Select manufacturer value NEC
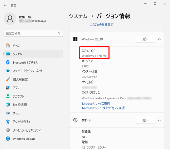Image resolution: width=170 pixels, height=150 pixels. coord(85,137)
